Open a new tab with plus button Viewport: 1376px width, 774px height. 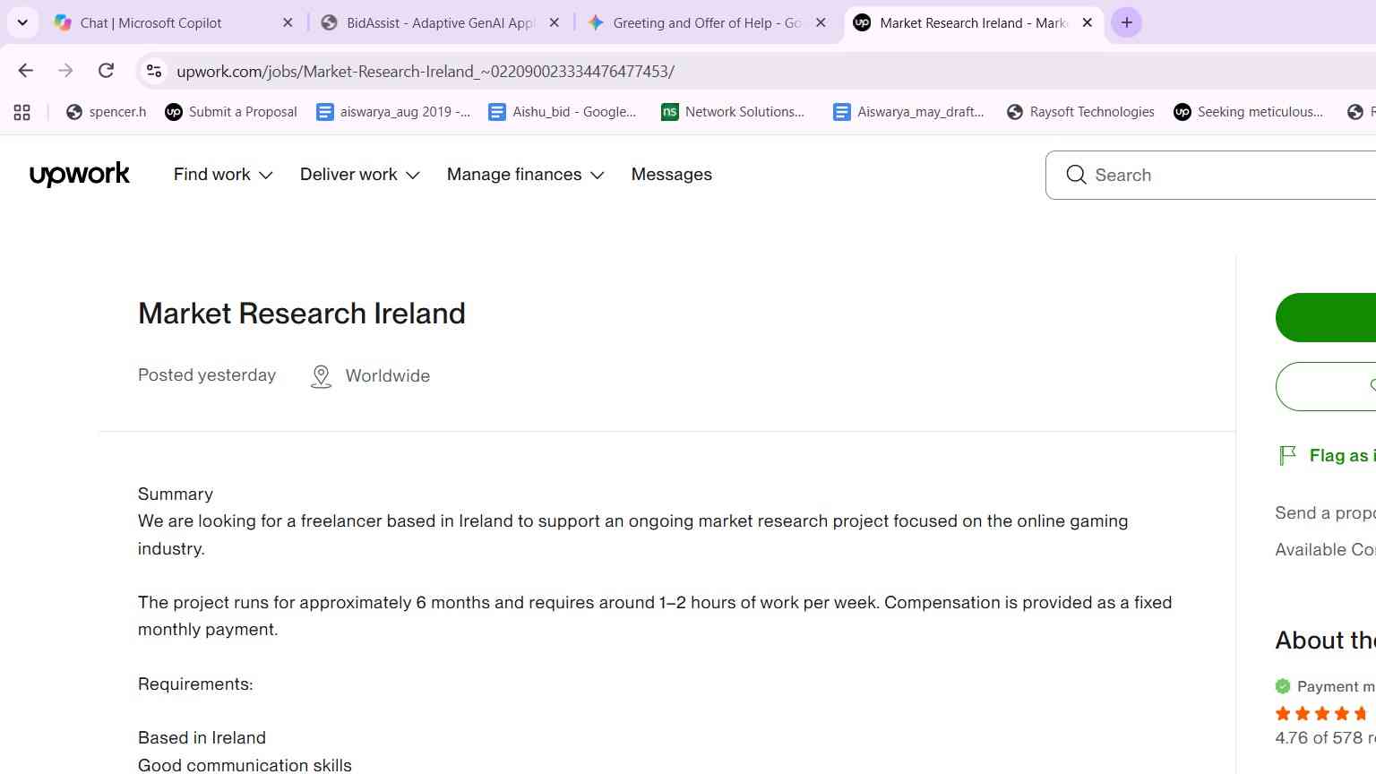click(1127, 22)
